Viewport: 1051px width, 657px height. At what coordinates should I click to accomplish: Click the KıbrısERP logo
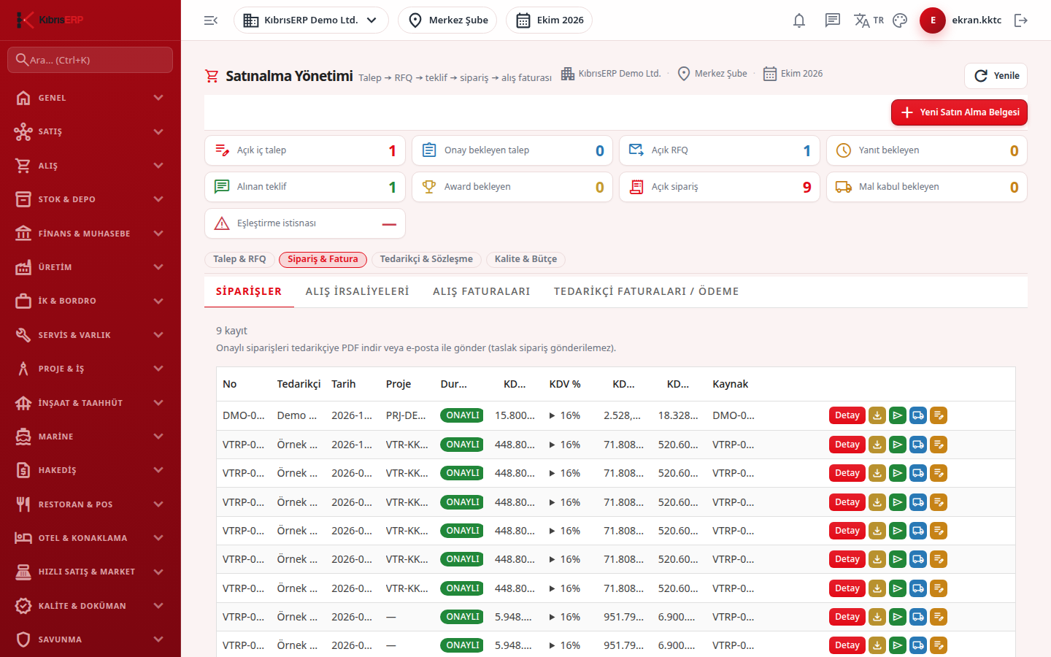pyautogui.click(x=50, y=20)
